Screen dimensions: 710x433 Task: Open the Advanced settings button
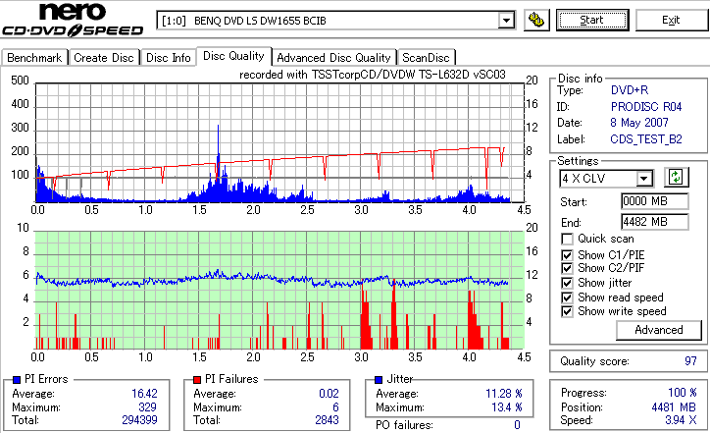pyautogui.click(x=659, y=330)
